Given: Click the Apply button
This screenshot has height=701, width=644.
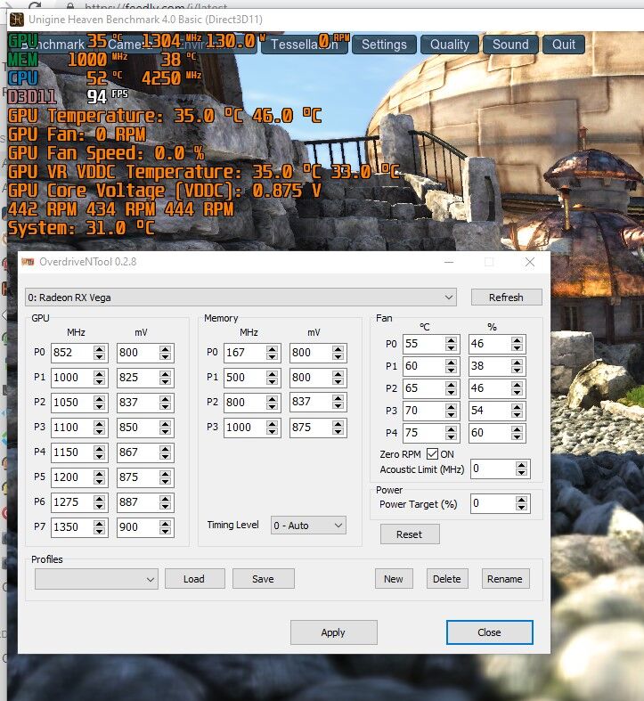Looking at the screenshot, I should [334, 632].
